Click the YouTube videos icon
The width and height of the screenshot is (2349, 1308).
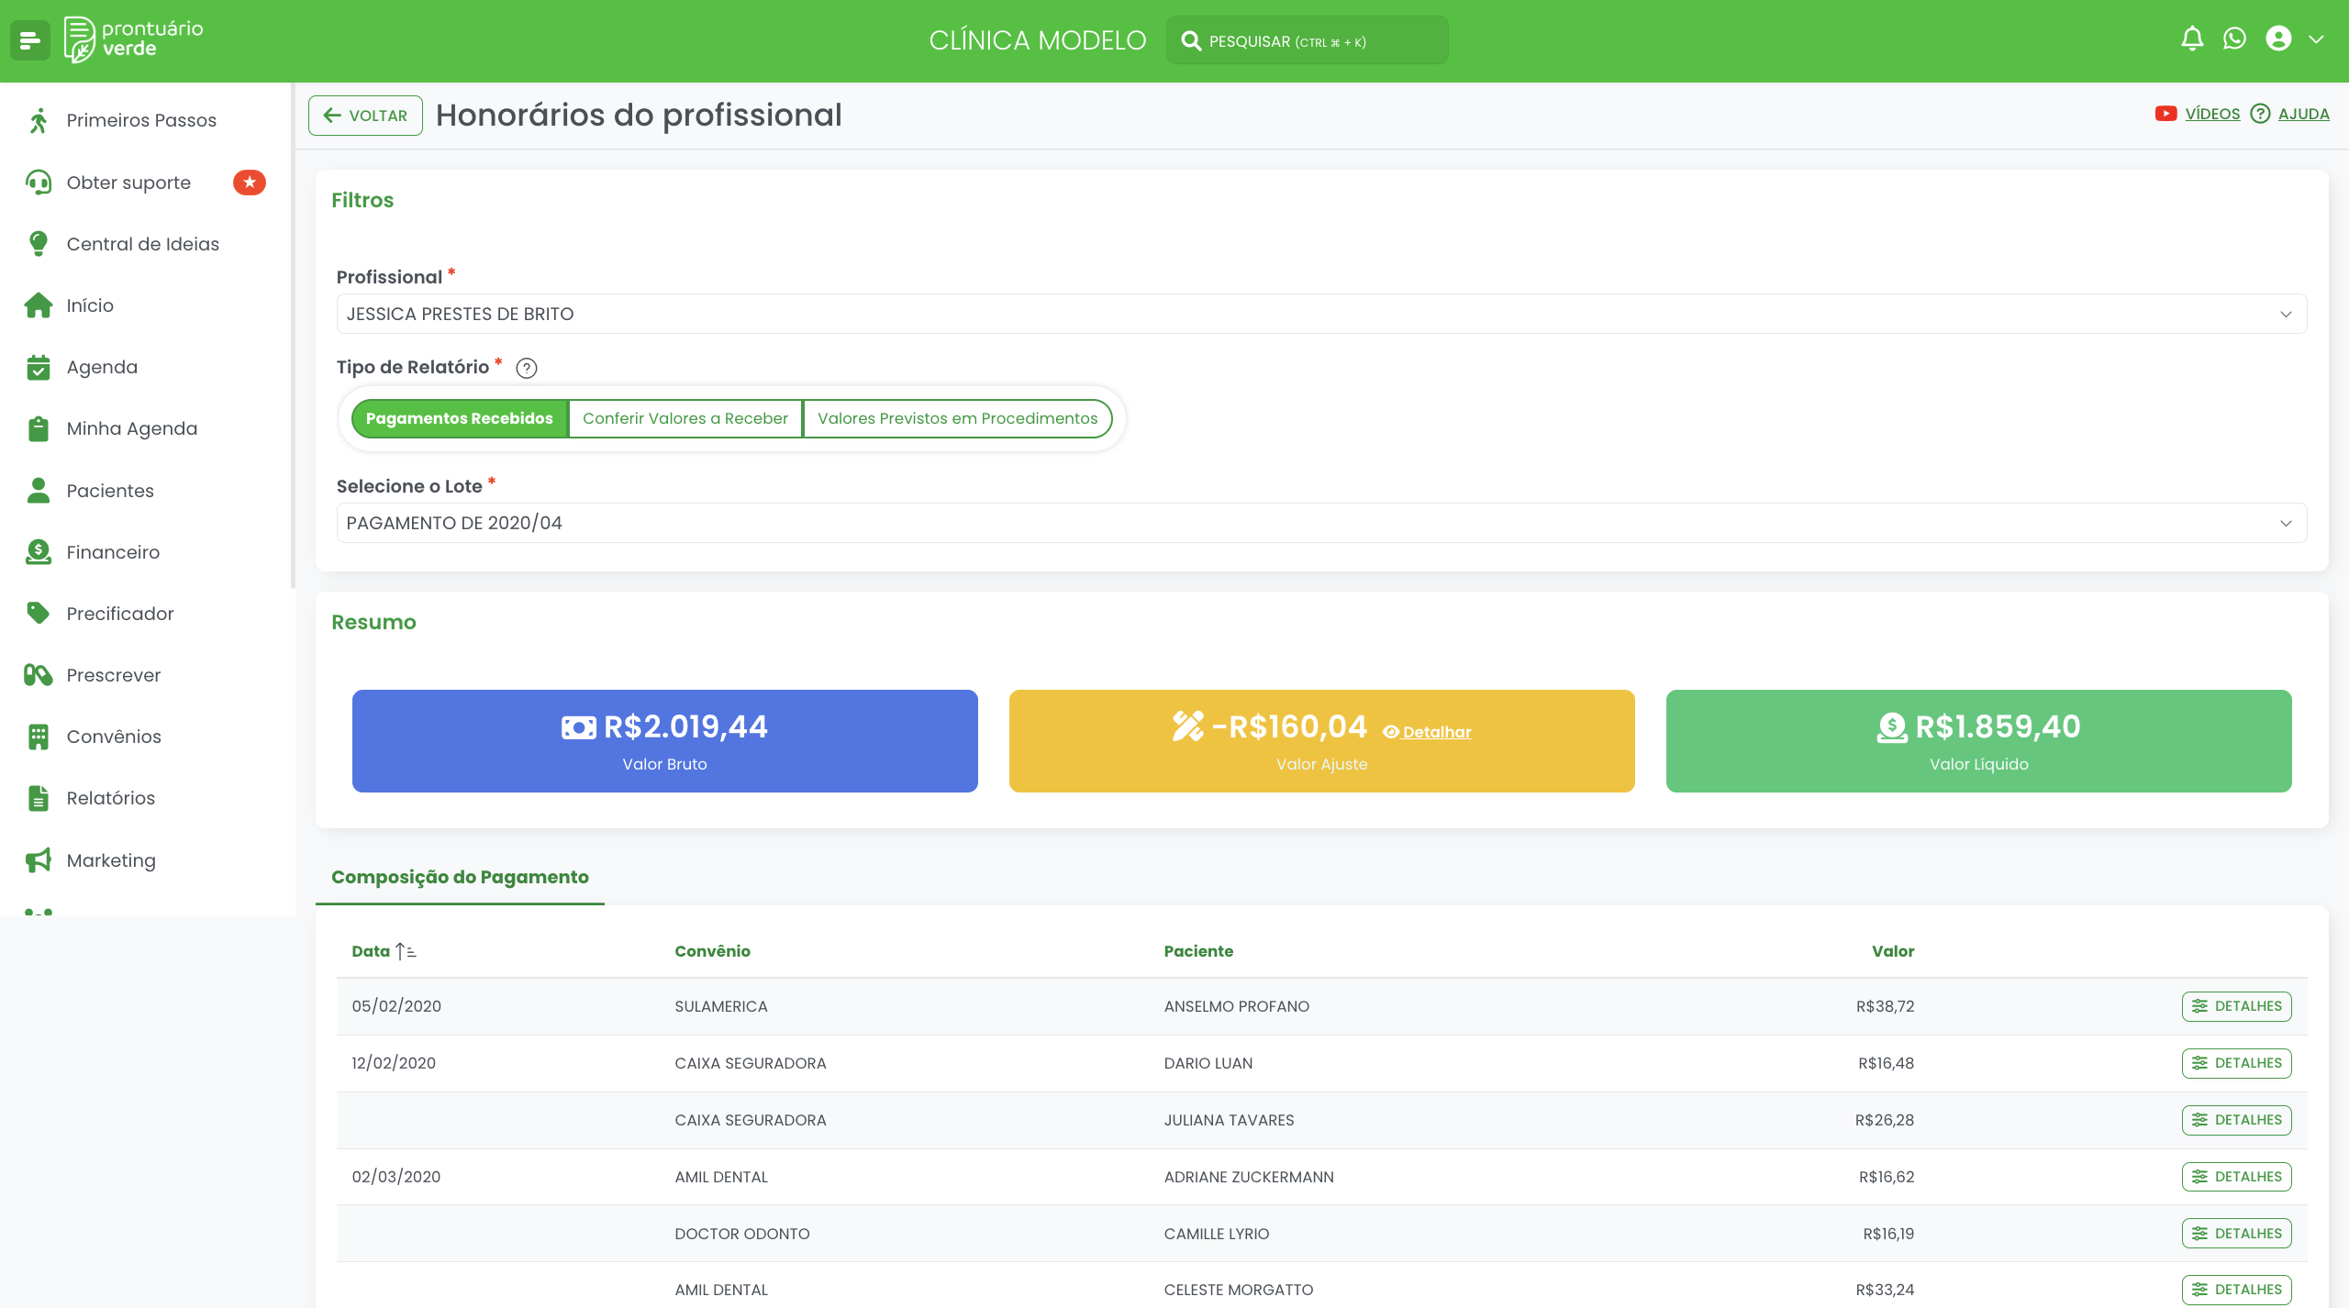click(x=2165, y=114)
